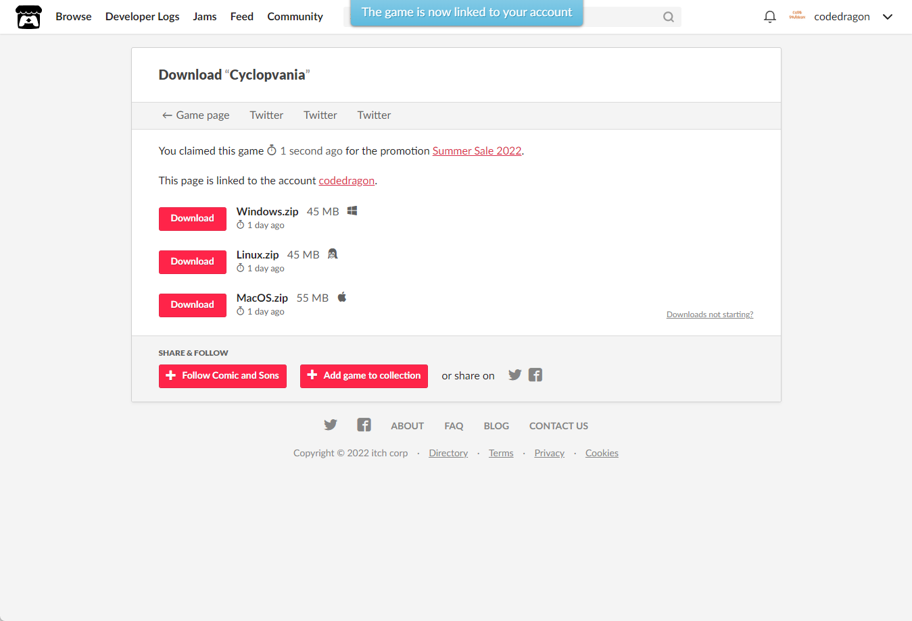Viewport: 912px width, 621px height.
Task: Open the BLOG footer link
Action: pos(496,426)
